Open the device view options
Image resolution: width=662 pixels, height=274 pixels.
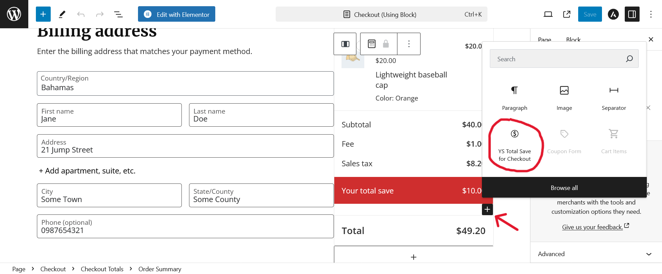[x=548, y=14]
